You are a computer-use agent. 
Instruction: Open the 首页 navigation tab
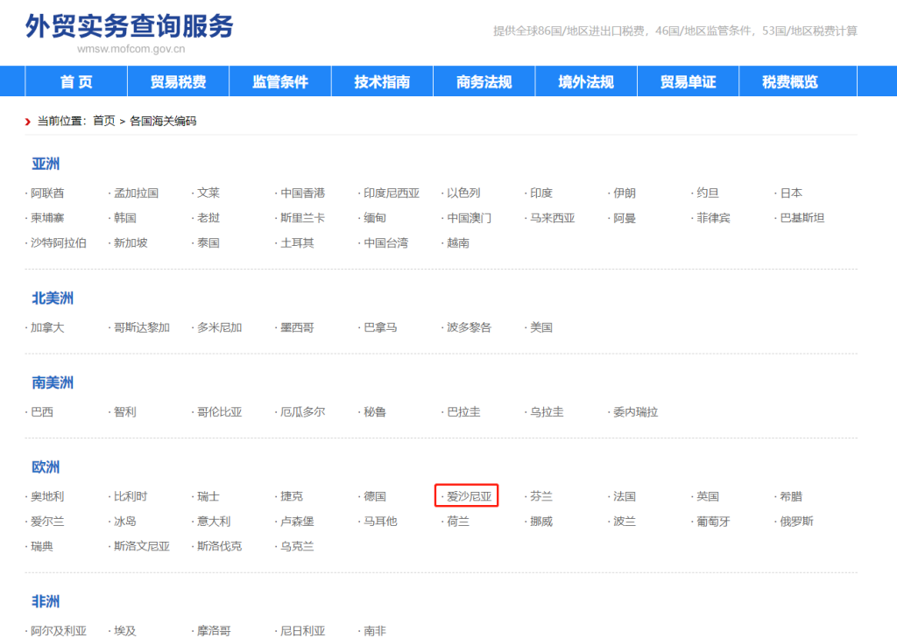coord(76,81)
